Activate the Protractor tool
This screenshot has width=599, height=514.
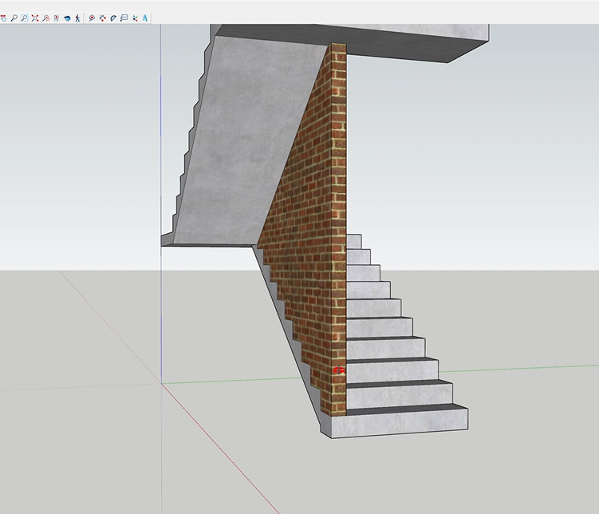tap(113, 18)
